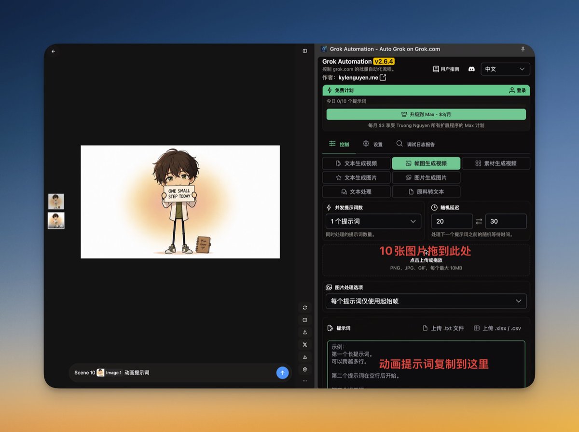Switch to the 设置 tab
This screenshot has height=432, width=579.
coord(372,144)
